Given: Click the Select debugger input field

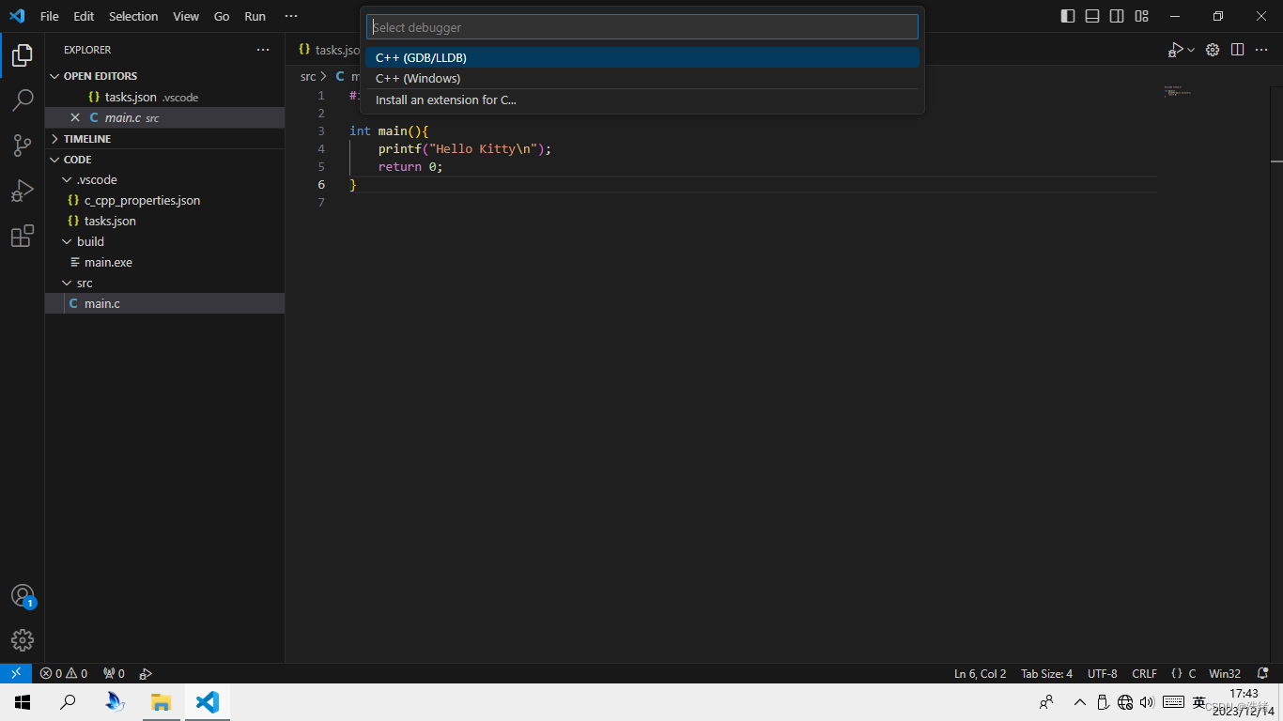Looking at the screenshot, I should point(642,27).
